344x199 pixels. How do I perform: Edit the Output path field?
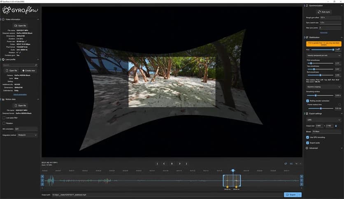coord(167,194)
